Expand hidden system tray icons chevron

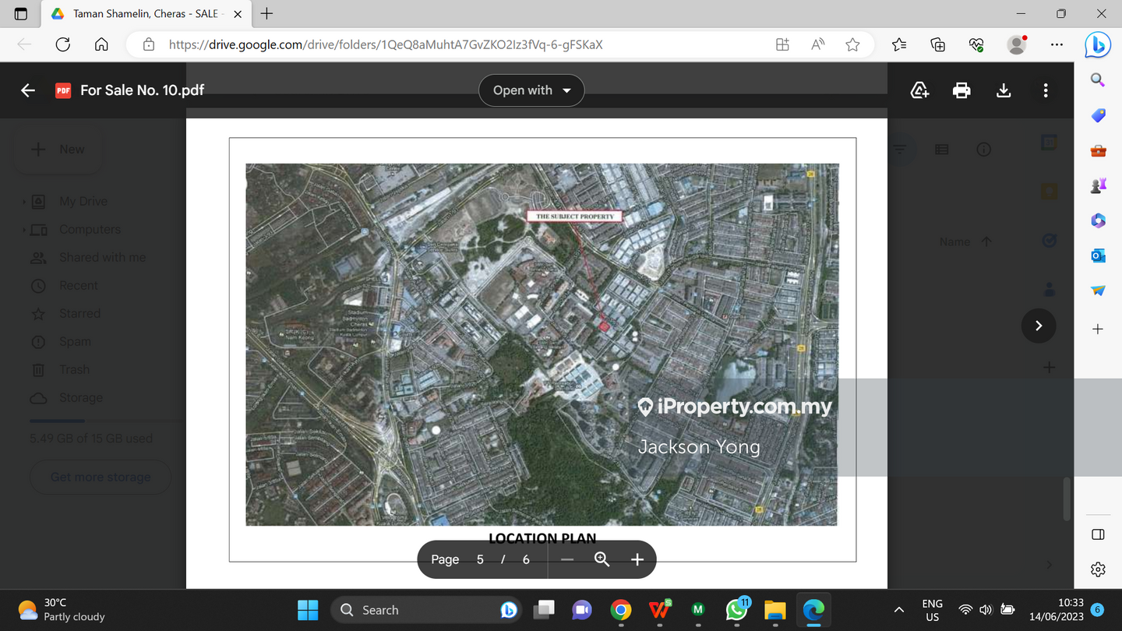(x=898, y=610)
